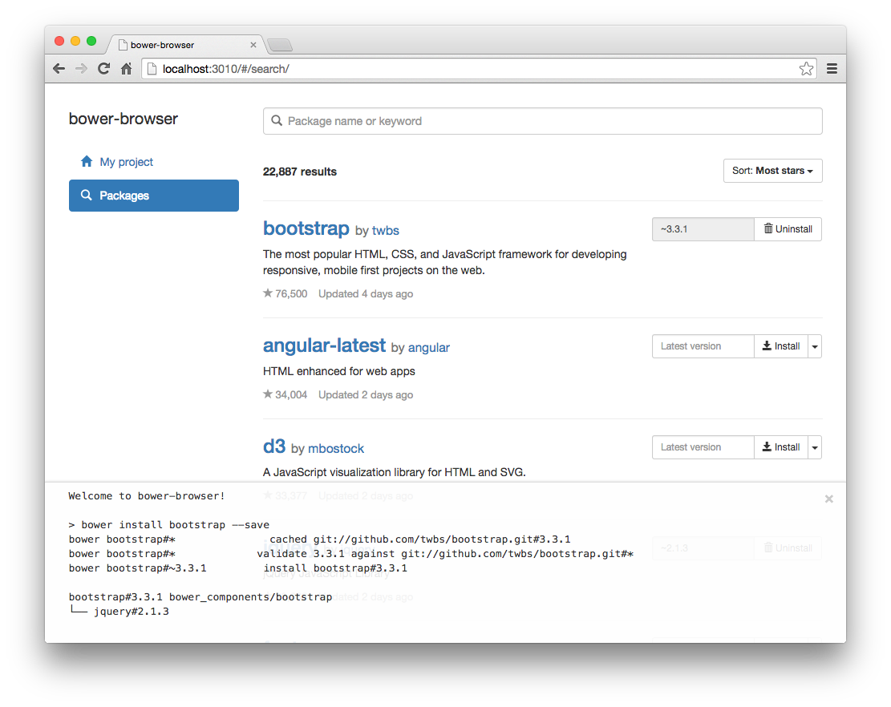Image resolution: width=891 pixels, height=707 pixels.
Task: Close the bower-browser tab
Action: coord(253,45)
